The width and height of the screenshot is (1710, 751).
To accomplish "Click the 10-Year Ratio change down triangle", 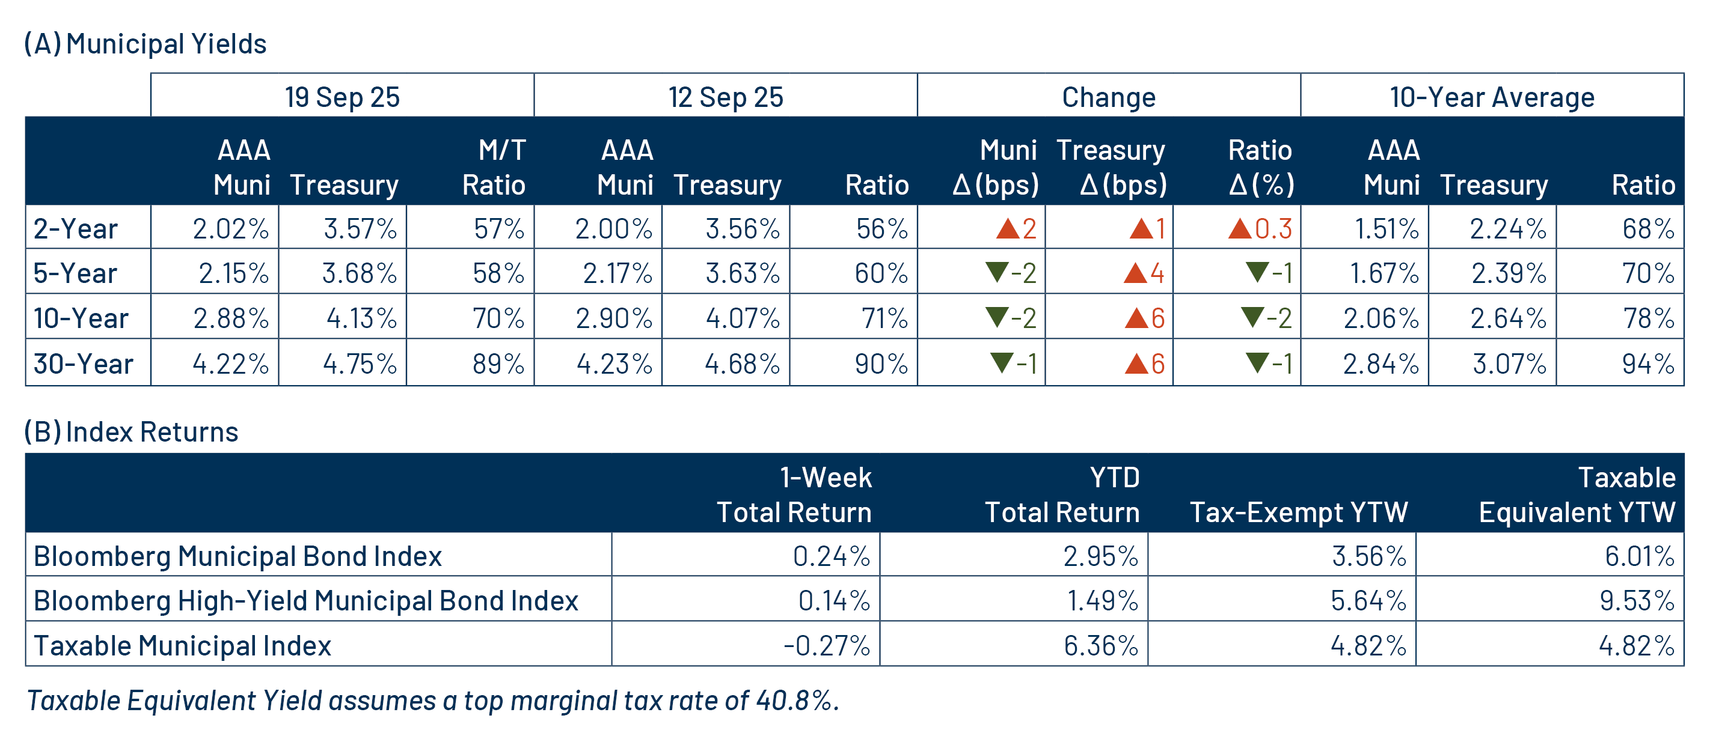I will (1252, 317).
